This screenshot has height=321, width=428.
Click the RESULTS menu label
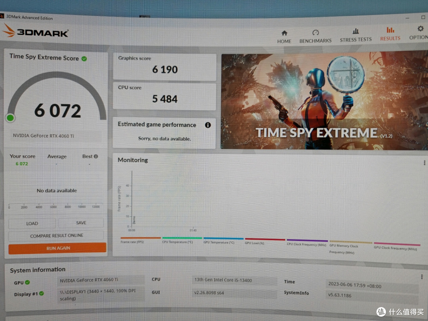coord(390,38)
